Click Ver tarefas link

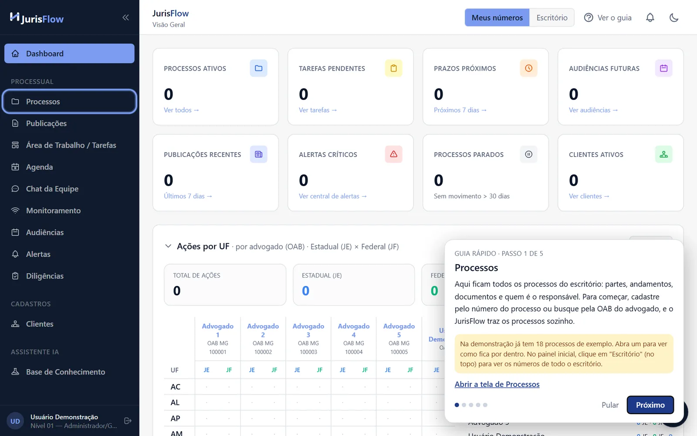pos(318,110)
